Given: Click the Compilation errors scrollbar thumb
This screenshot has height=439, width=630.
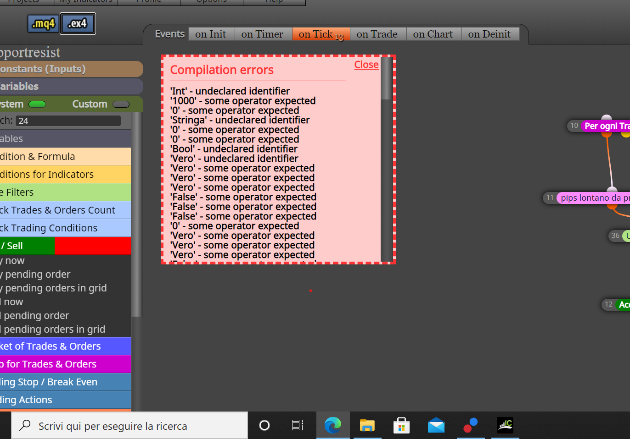Looking at the screenshot, I should point(387,78).
